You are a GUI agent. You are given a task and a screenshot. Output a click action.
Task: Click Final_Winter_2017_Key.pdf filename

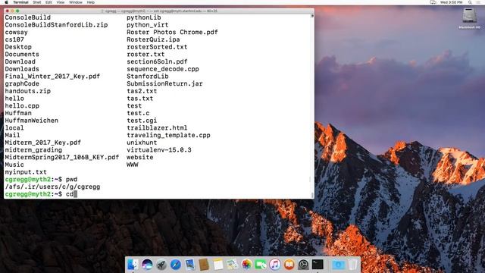(52, 76)
